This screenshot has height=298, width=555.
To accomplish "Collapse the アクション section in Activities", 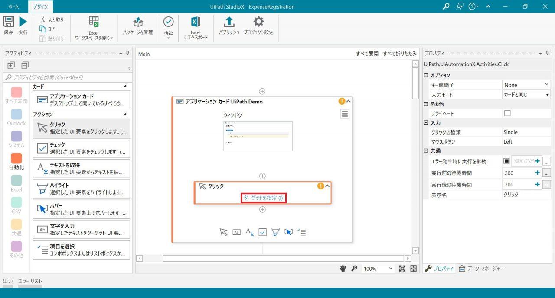I will coord(125,114).
